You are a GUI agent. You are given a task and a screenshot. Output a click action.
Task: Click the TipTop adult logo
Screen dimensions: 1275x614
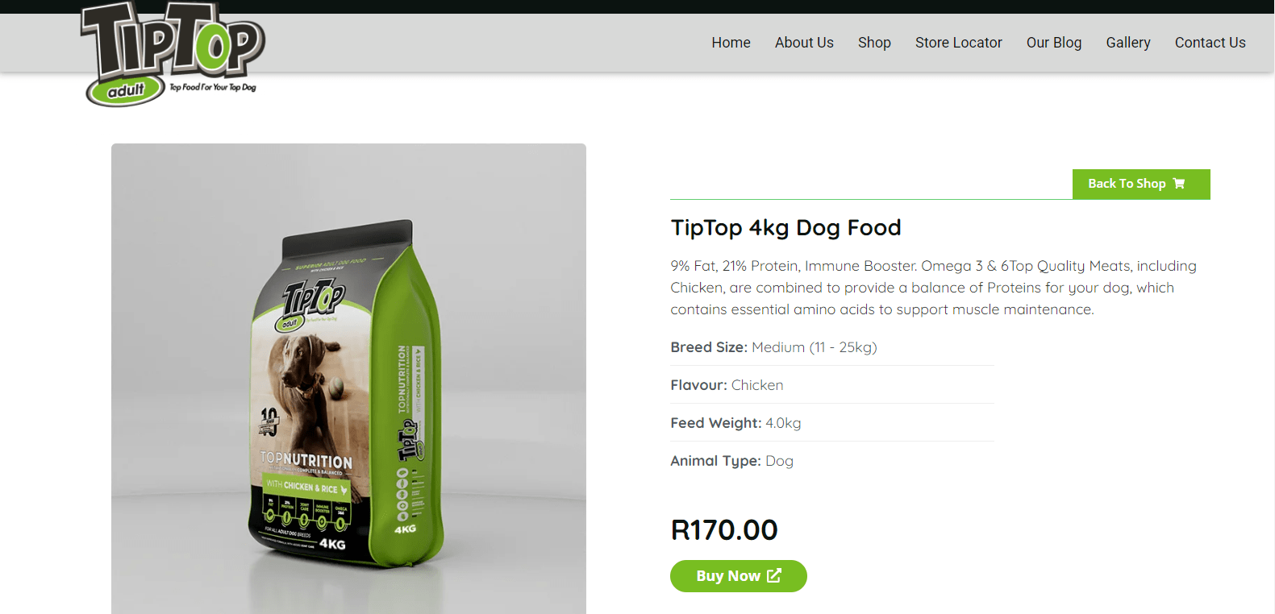(173, 53)
